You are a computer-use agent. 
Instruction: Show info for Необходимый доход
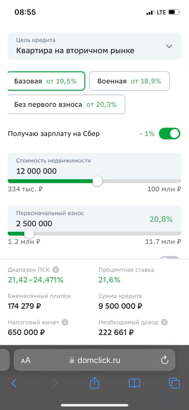164,322
